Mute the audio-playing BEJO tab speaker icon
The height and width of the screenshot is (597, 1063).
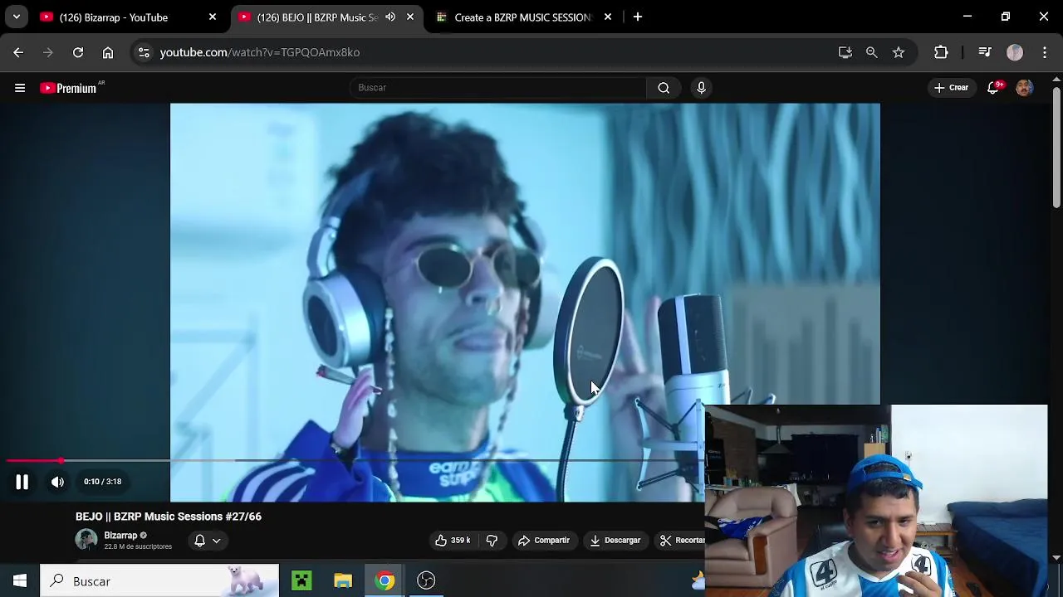[390, 17]
